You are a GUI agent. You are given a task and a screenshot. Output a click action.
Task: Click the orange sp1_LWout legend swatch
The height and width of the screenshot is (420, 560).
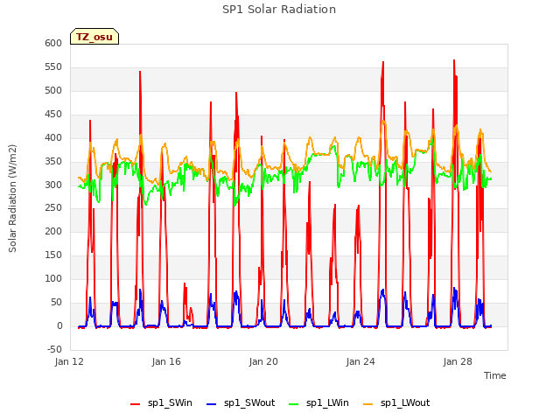(x=367, y=404)
